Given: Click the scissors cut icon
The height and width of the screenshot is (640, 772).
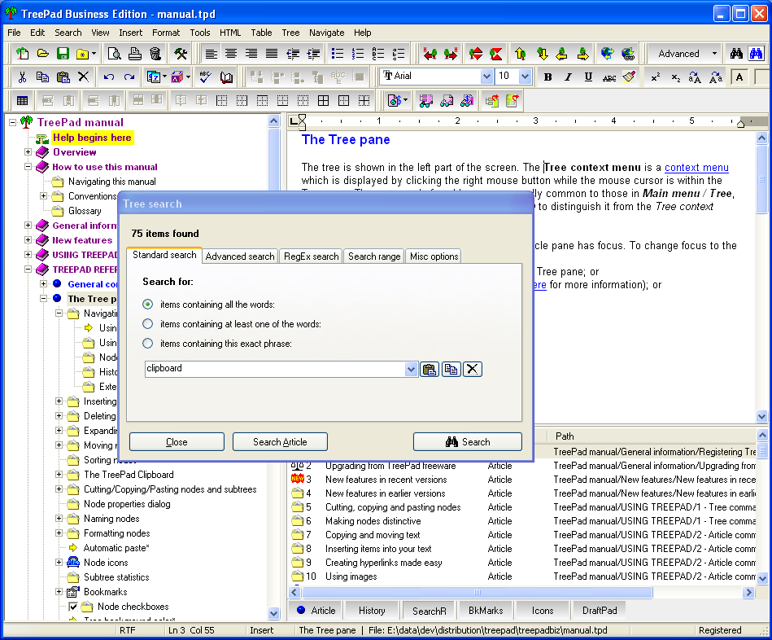Looking at the screenshot, I should click(22, 77).
